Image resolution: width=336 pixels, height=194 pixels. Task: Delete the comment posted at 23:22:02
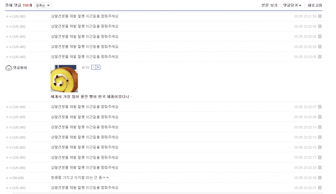coord(320,36)
